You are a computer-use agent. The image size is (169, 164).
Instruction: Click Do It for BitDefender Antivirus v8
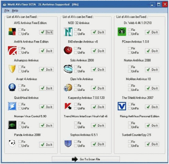pyautogui.click(x=98, y=51)
